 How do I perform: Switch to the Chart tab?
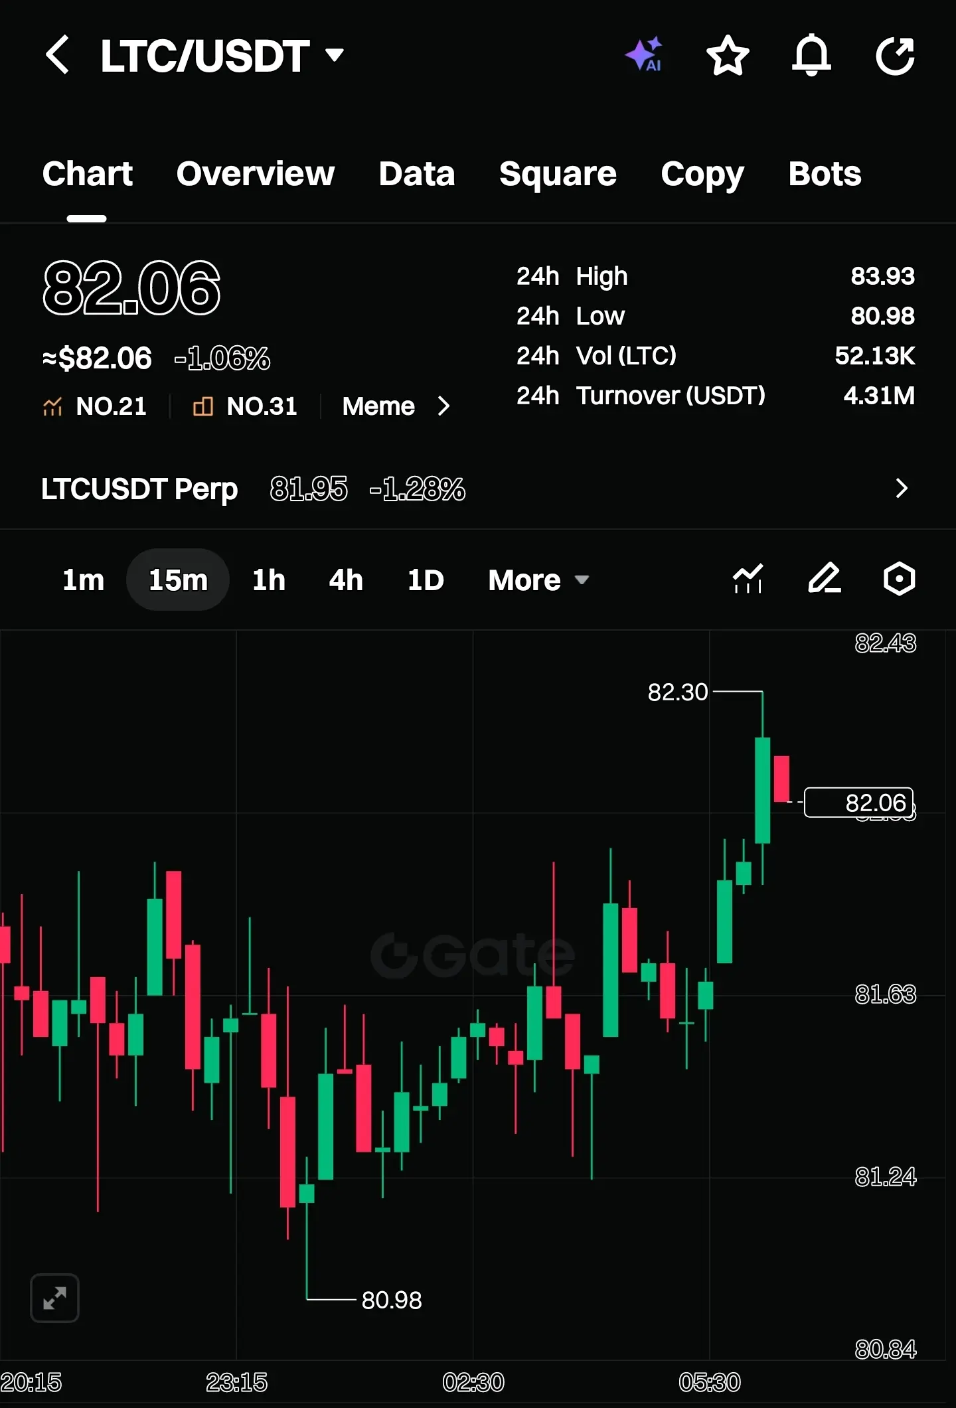click(87, 175)
